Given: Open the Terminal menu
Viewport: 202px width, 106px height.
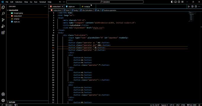Looking at the screenshot, I should click(43, 2).
